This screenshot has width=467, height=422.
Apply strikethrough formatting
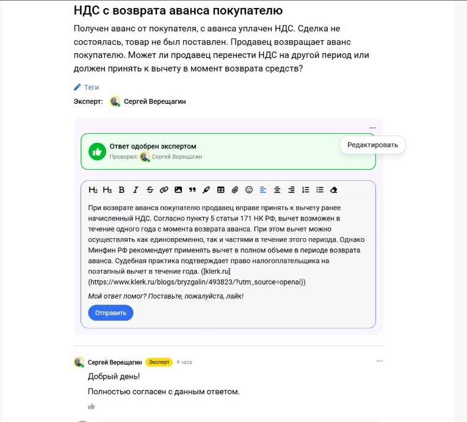(x=150, y=190)
